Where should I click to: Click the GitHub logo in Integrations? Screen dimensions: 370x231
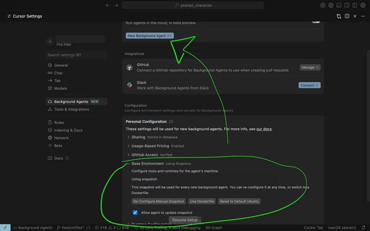[129, 67]
